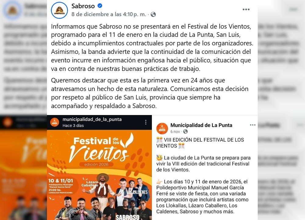Click the 8 de diciembre post timestamp

(x=109, y=14)
